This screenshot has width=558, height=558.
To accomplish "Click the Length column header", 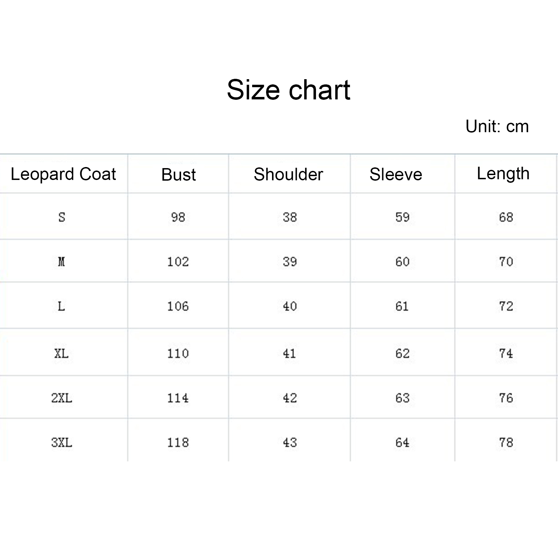I will 503,174.
